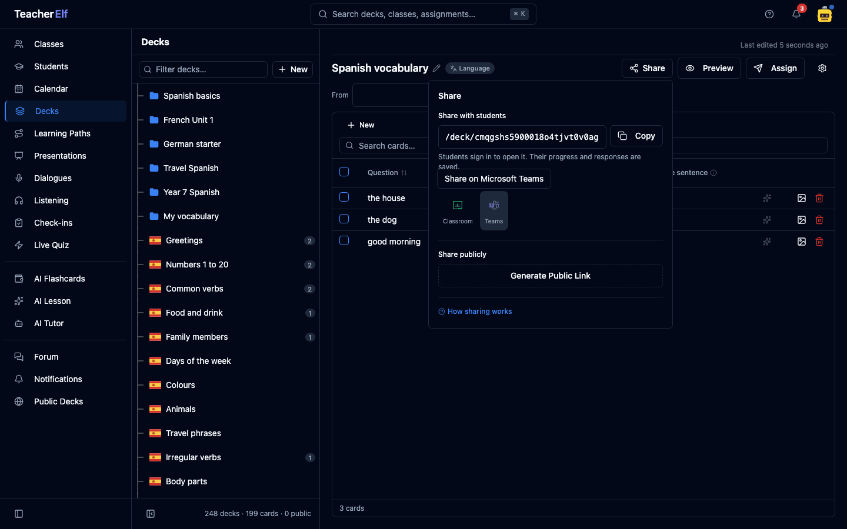
Task: Delete the house card with trash icon
Action: pyautogui.click(x=819, y=198)
